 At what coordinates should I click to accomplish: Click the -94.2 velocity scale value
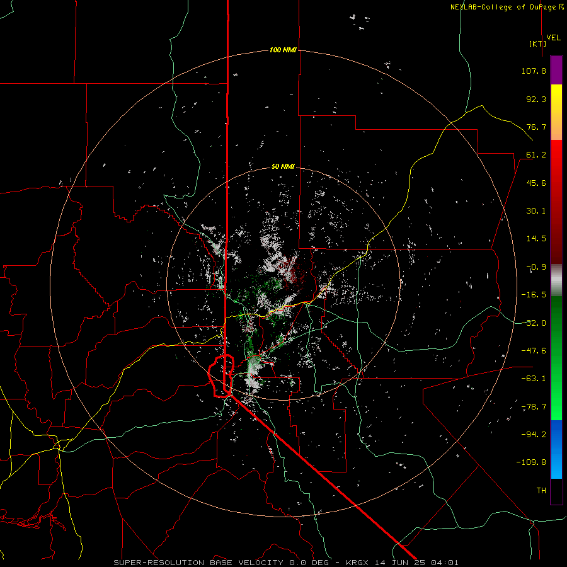pos(534,435)
